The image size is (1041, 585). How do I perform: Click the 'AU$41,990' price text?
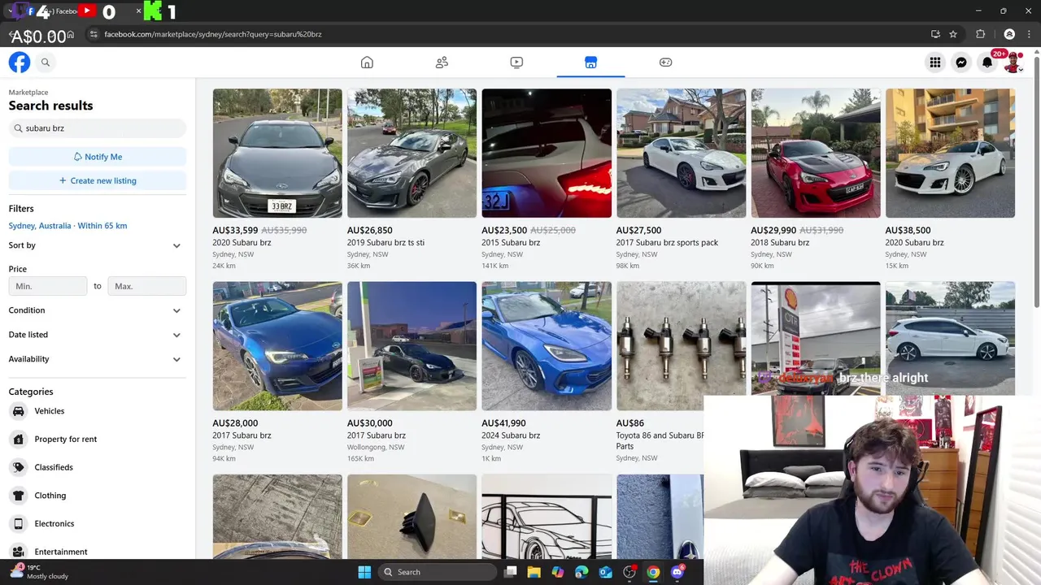(x=503, y=423)
